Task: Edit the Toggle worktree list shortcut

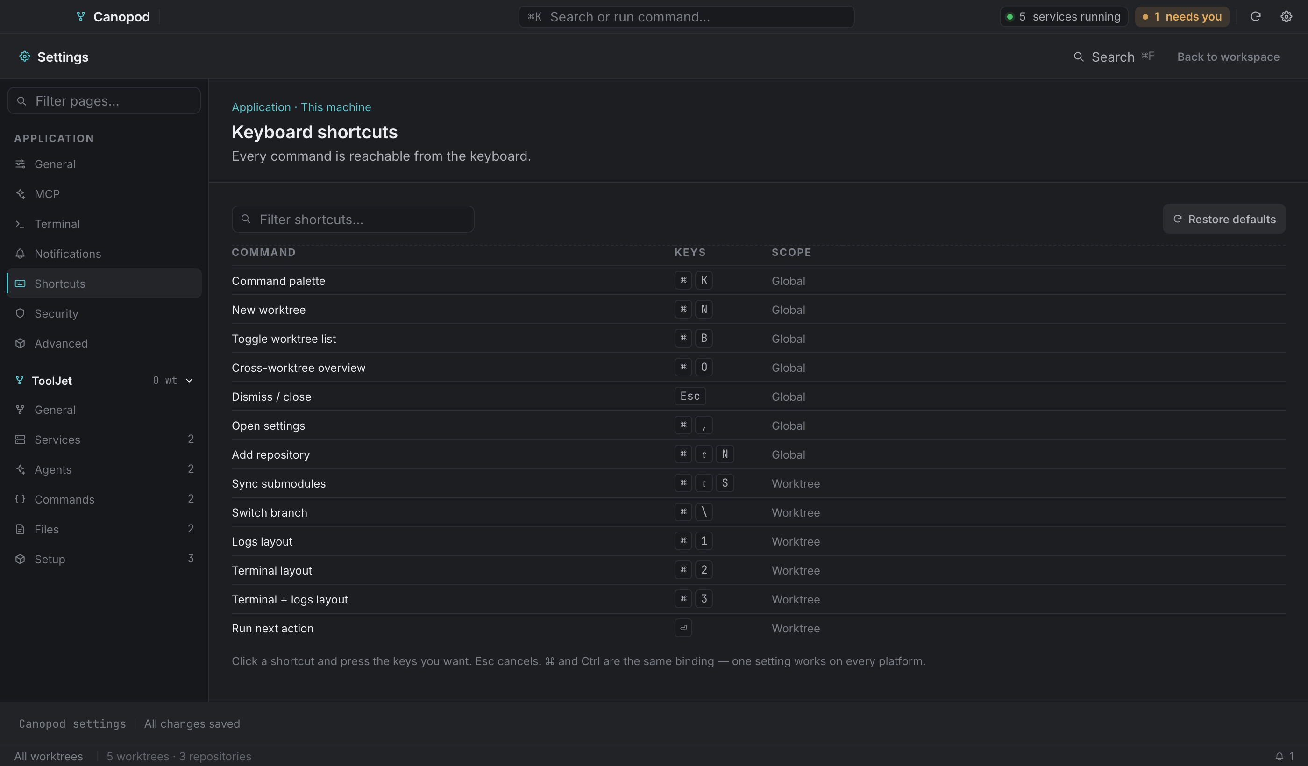Action: click(693, 338)
